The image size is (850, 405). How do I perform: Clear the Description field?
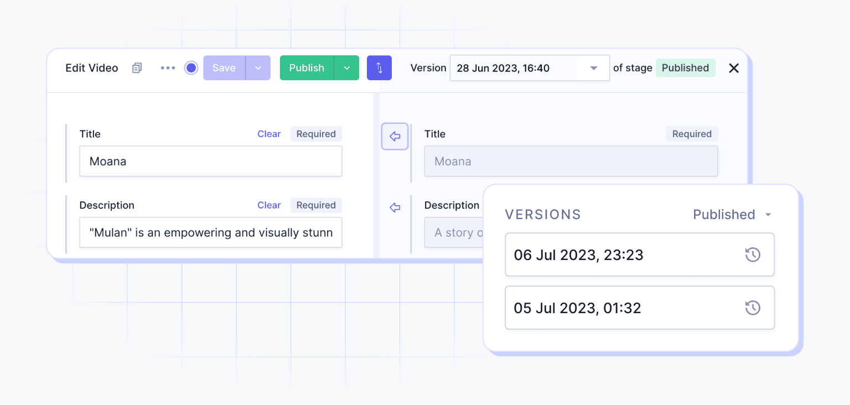pyautogui.click(x=269, y=205)
